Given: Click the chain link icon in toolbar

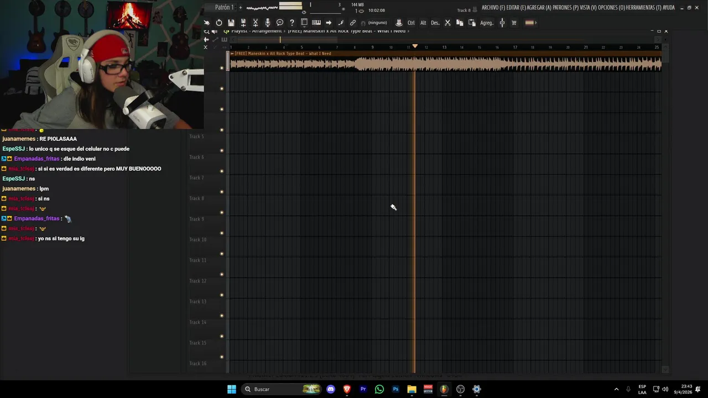Looking at the screenshot, I should (353, 23).
